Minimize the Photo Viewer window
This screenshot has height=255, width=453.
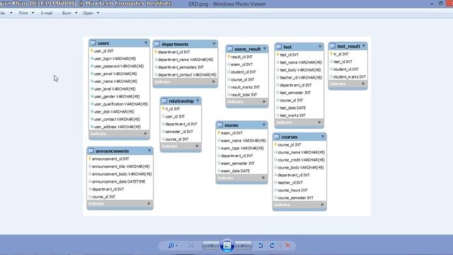pos(432,4)
